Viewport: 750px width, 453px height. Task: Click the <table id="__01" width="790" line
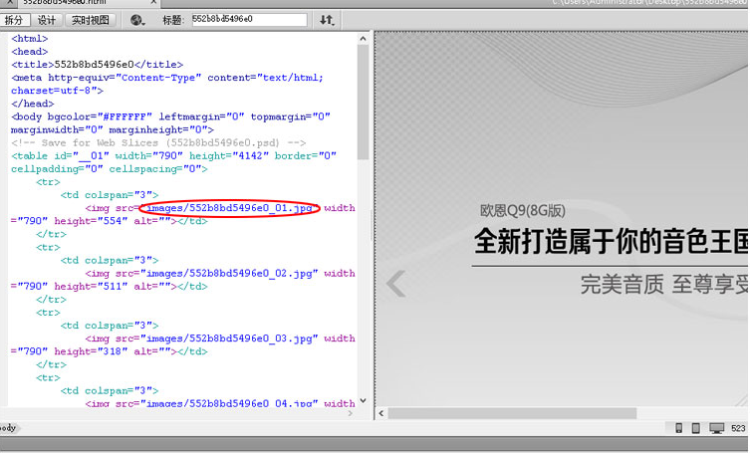(174, 156)
